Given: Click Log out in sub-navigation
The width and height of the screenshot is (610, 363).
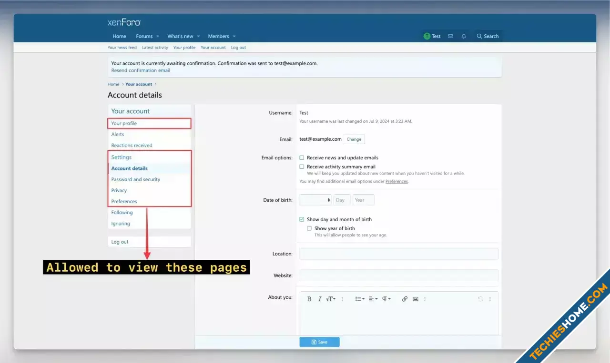Looking at the screenshot, I should [x=238, y=48].
